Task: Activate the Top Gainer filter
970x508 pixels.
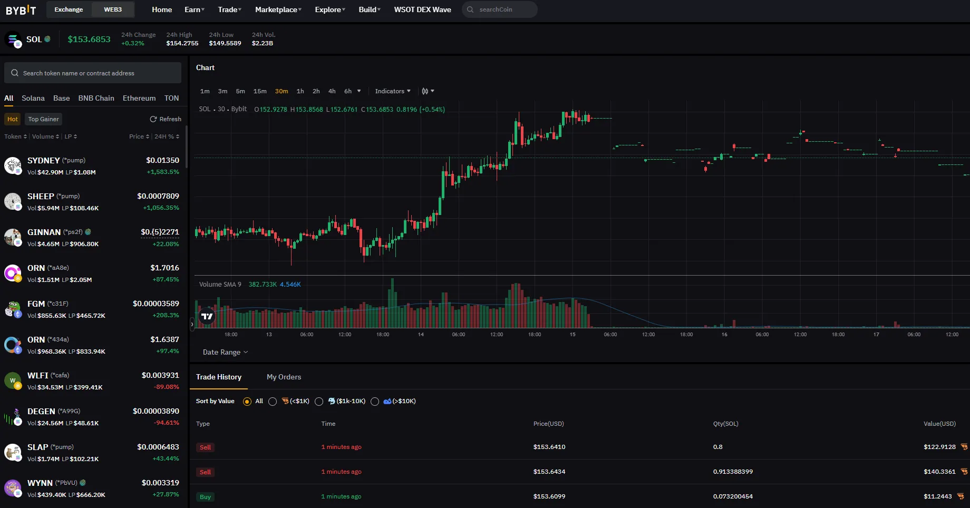Action: coord(43,119)
